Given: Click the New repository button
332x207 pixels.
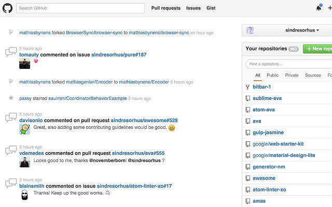Looking at the screenshot, I should click(x=317, y=49).
